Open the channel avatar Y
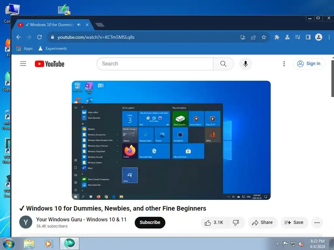Viewport: 334px width, 250px height. [26, 222]
